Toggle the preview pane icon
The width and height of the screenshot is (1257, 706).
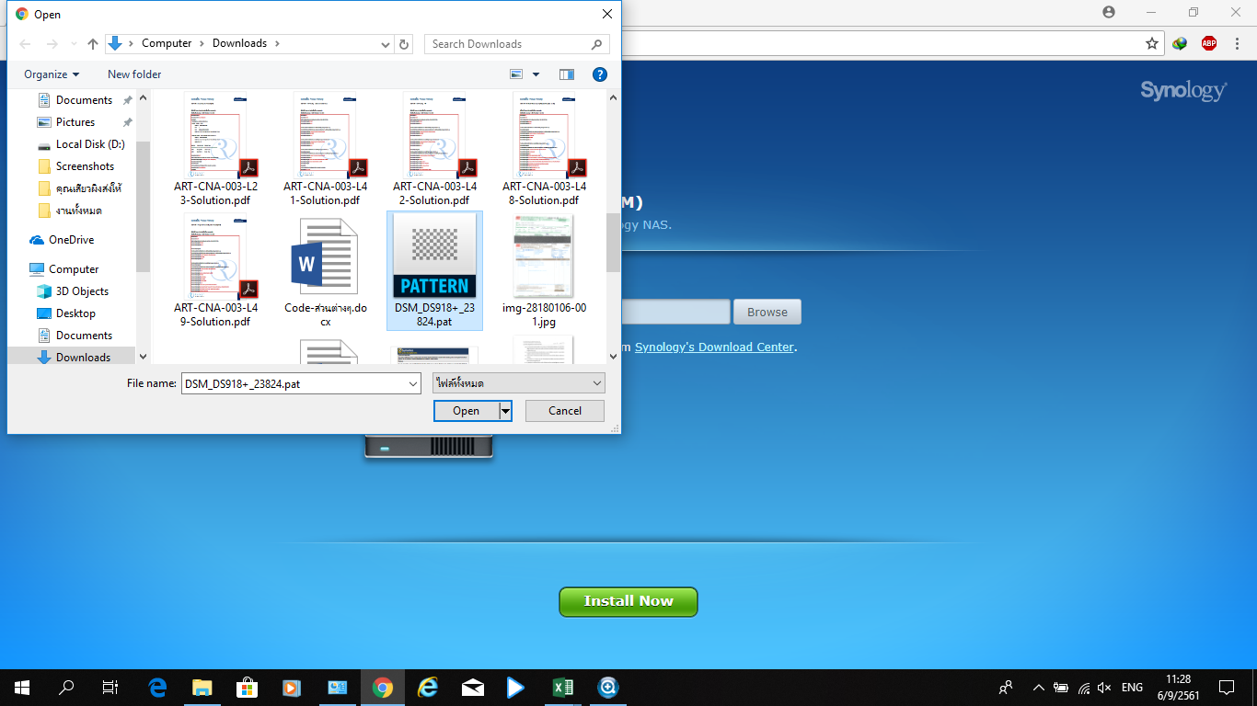coord(567,74)
